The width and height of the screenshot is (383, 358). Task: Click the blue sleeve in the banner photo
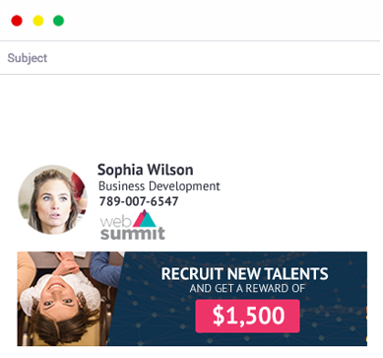(x=105, y=268)
